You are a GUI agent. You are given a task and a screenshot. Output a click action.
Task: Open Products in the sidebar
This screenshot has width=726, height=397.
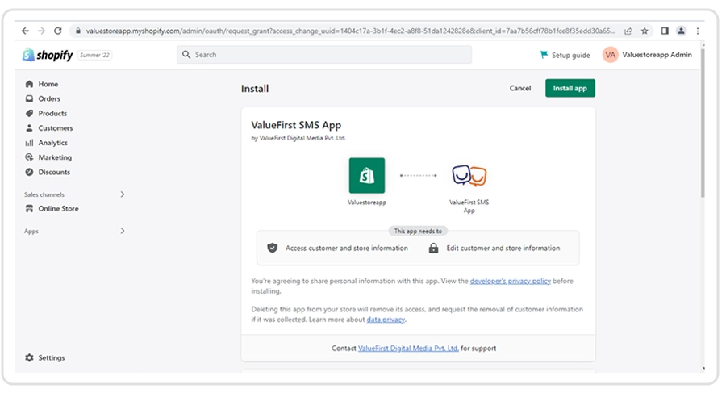pyautogui.click(x=52, y=113)
